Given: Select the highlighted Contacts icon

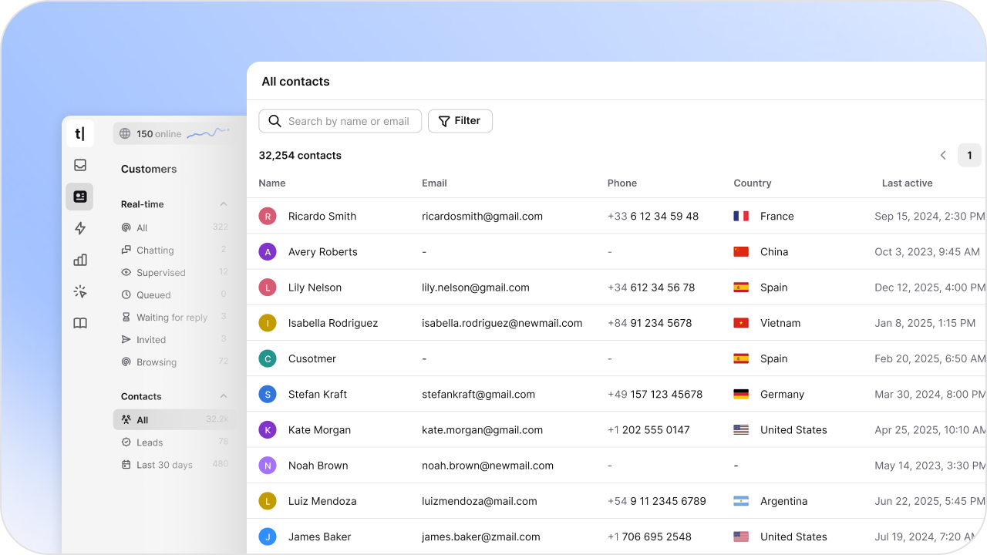Looking at the screenshot, I should coord(79,197).
